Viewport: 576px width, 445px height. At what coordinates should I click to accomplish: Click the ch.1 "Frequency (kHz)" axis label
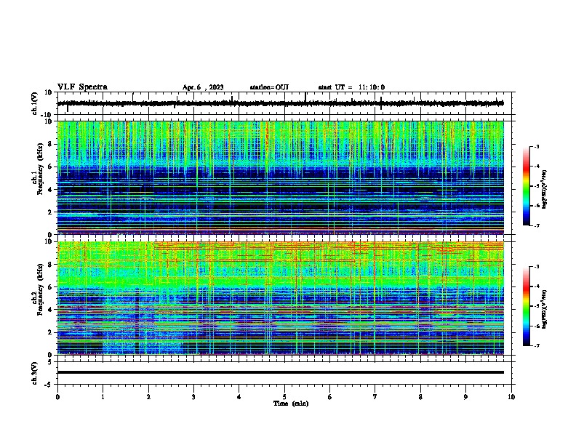(40, 169)
